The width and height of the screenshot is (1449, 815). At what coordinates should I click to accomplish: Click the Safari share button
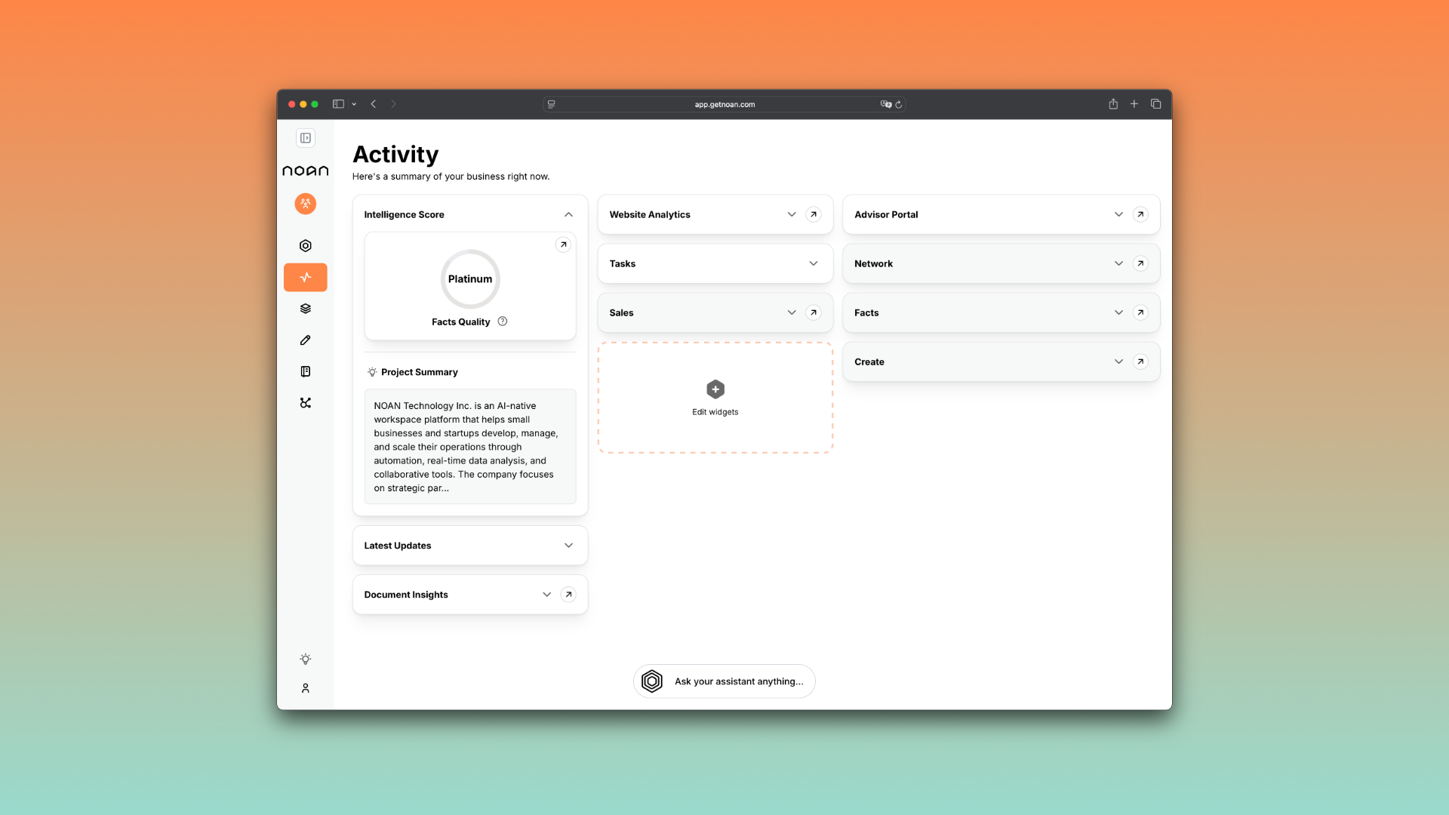click(1112, 104)
